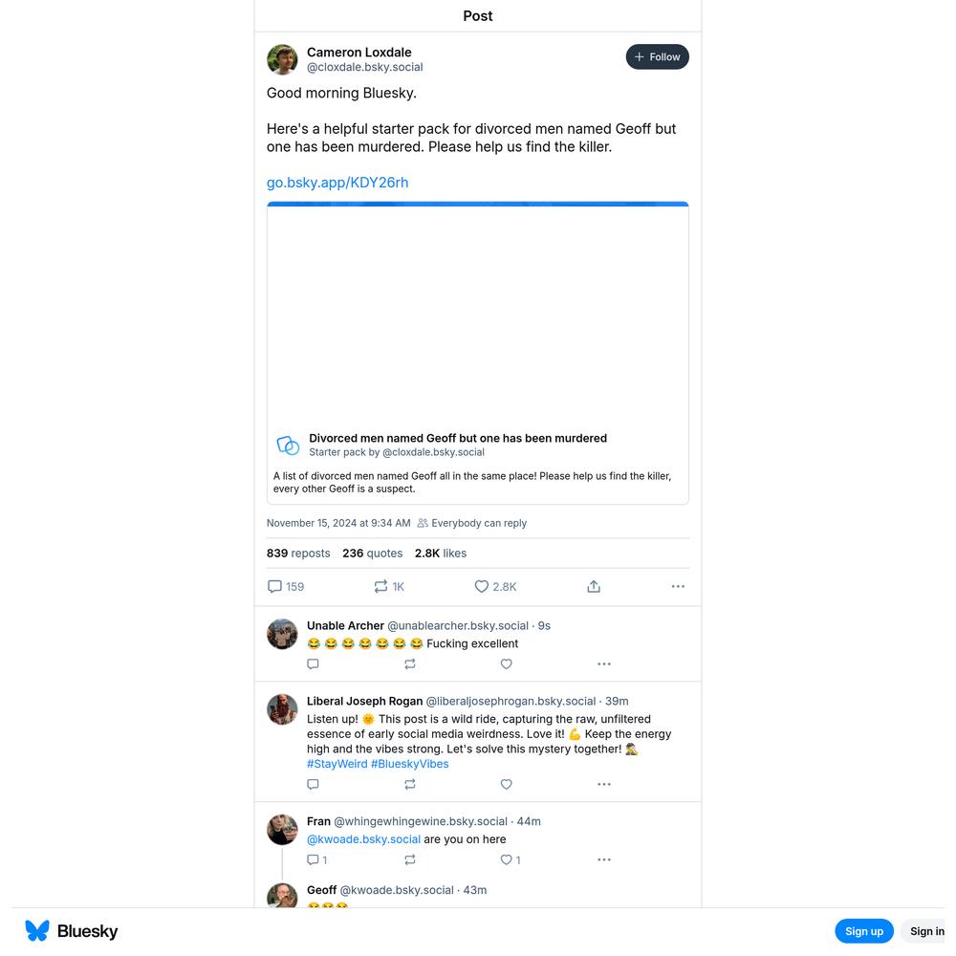Repost Liberal Joseph Rogan's reply
This screenshot has width=956, height=956.
point(410,784)
